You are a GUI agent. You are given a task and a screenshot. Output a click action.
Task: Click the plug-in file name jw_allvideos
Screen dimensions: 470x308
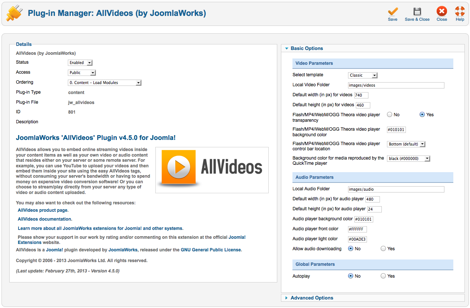pyautogui.click(x=81, y=103)
